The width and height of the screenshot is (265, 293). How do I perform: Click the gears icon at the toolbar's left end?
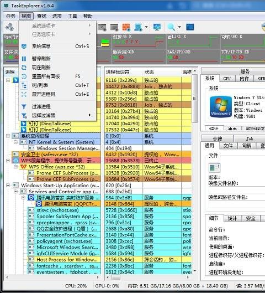pos(9,27)
